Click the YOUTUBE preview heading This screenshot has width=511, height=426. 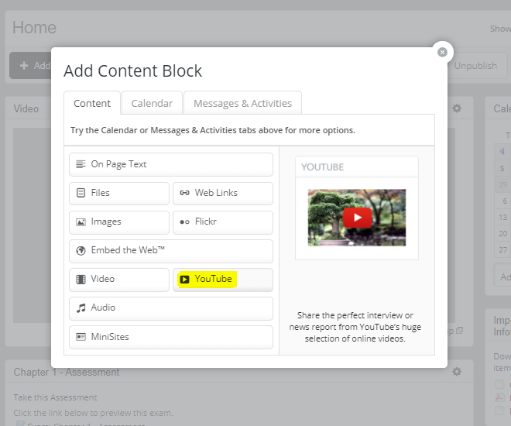click(322, 167)
